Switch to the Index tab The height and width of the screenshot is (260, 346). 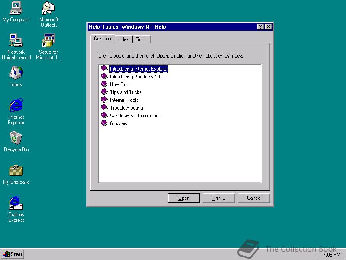123,39
